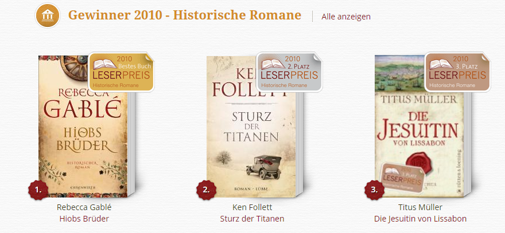Open the Hiobs Brüder book cover
Screen dimensions: 505x233
(x=84, y=127)
